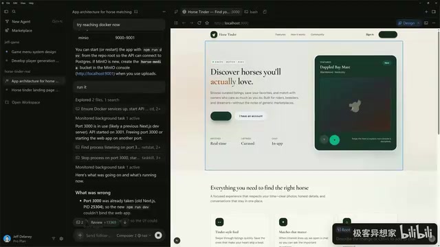
Task: Click pass X button on horse card
Action: point(324,139)
